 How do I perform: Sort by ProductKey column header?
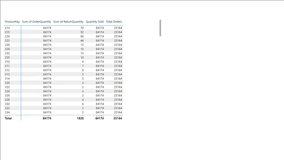[x=12, y=22]
